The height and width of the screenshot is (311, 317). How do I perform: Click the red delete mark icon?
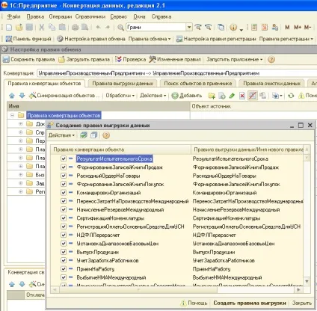(242, 96)
